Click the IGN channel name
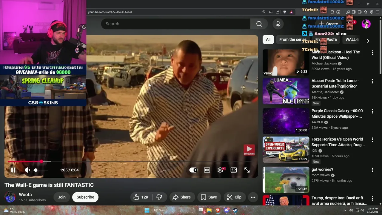Image resolution: width=382 pixels, height=215 pixels. (314, 150)
